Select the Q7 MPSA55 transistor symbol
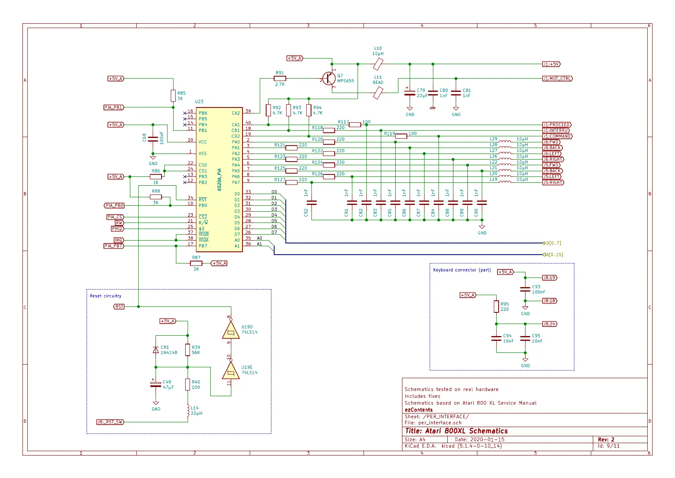Image resolution: width=675 pixels, height=478 pixels. [329, 78]
